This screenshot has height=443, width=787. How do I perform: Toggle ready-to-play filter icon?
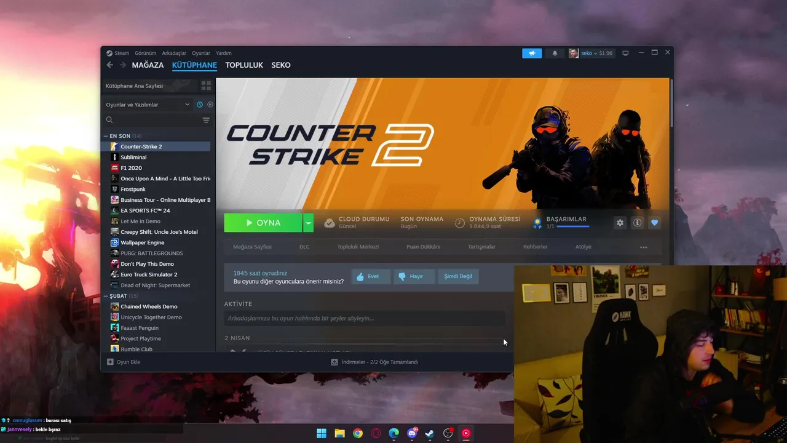210,105
